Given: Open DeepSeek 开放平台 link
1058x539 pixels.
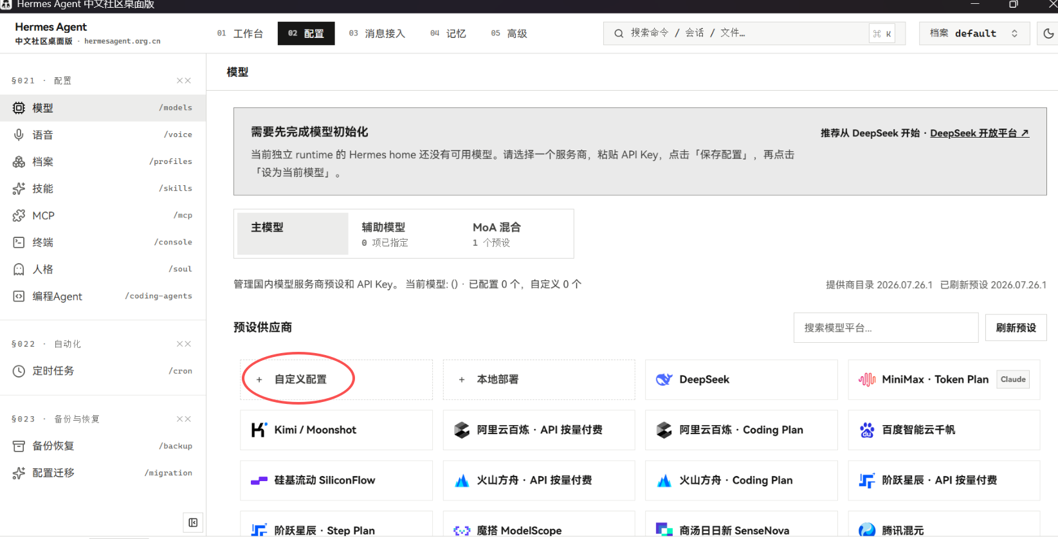Looking at the screenshot, I should click(980, 133).
